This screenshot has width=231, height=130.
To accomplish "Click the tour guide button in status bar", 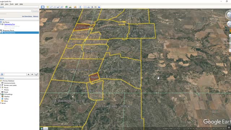I will [42, 129].
